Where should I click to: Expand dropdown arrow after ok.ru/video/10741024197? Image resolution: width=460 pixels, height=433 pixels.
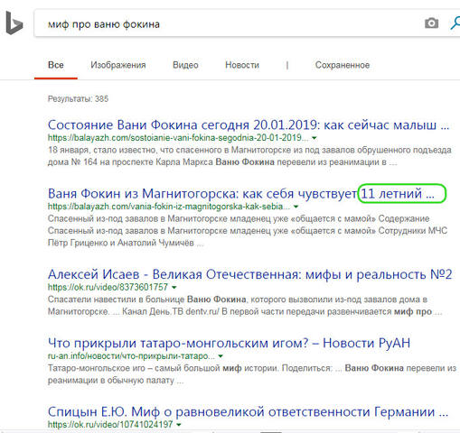coord(179,425)
